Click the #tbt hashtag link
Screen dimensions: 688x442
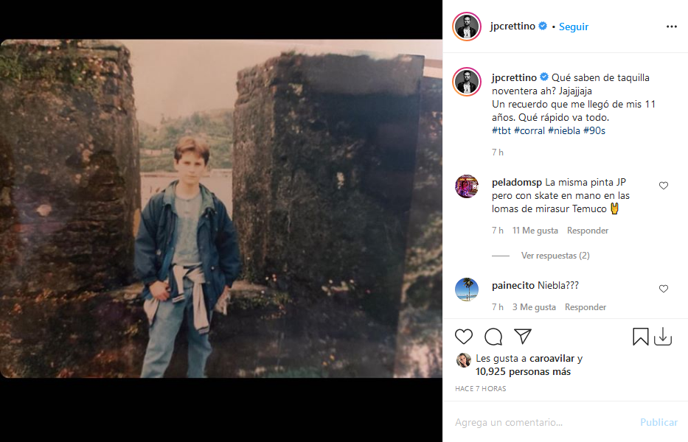[501, 130]
